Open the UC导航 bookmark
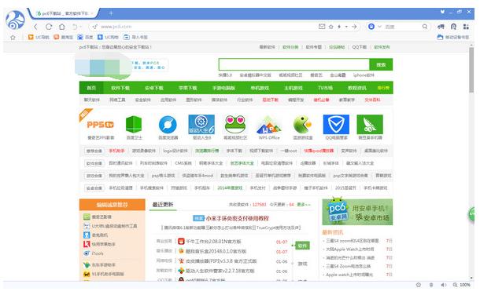This screenshot has height=295, width=480. click(39, 37)
